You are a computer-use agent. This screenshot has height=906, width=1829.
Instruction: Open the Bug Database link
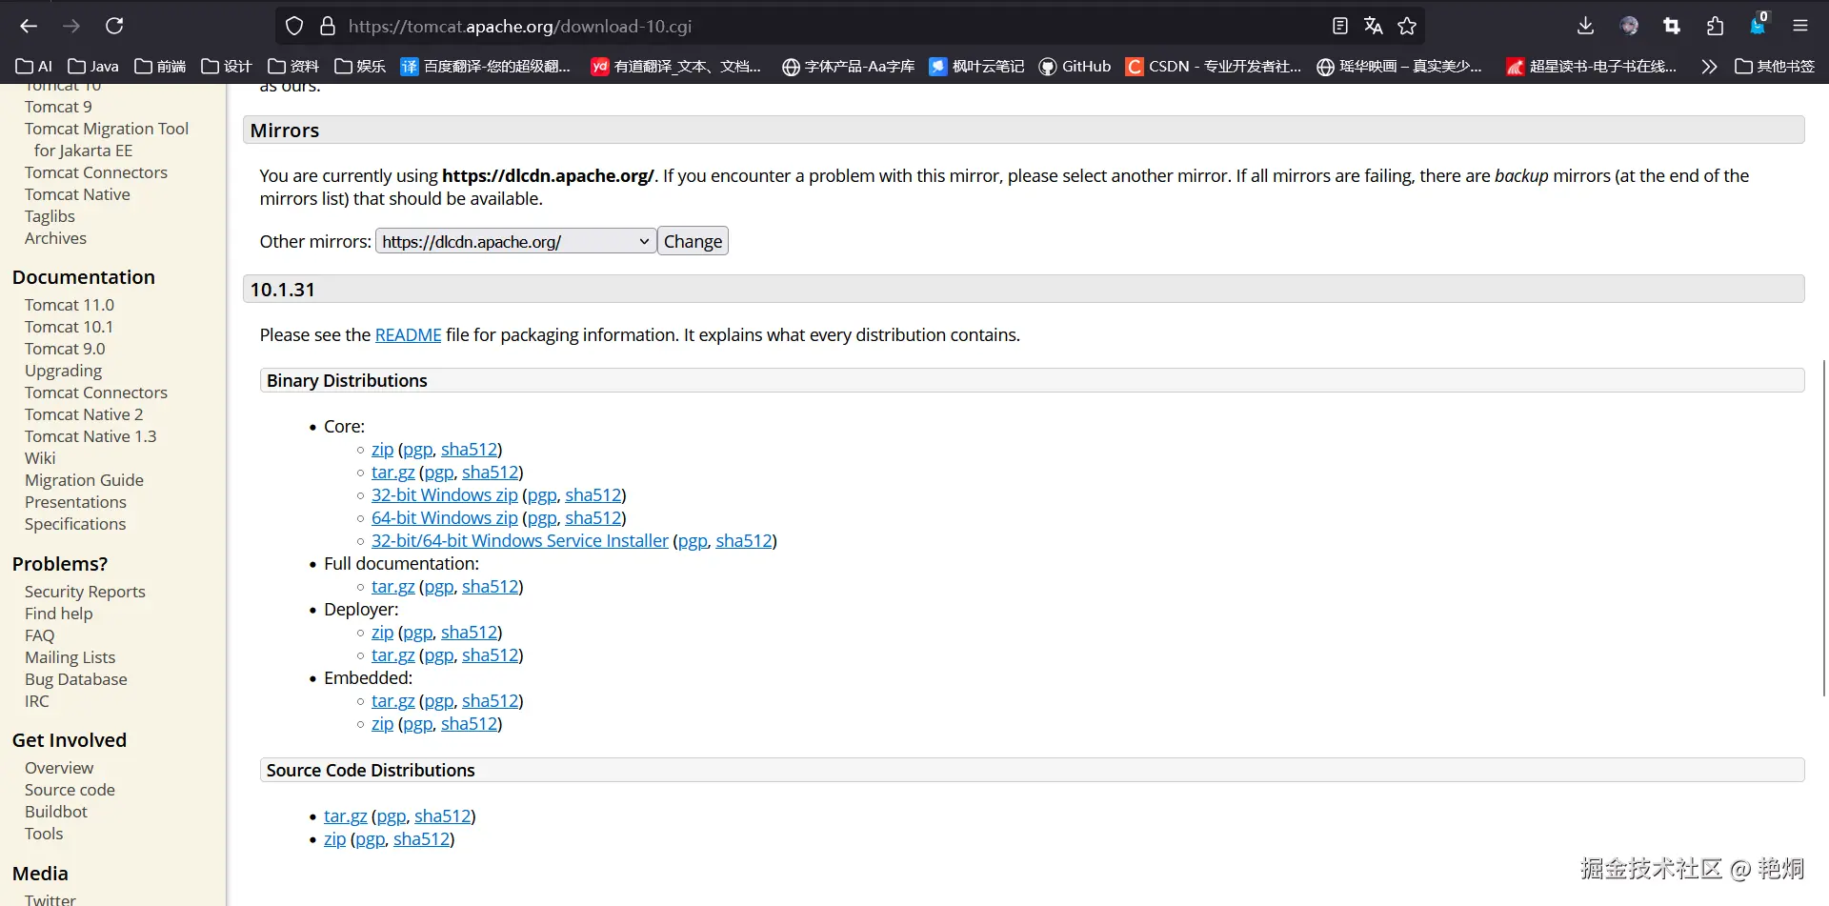(x=75, y=679)
